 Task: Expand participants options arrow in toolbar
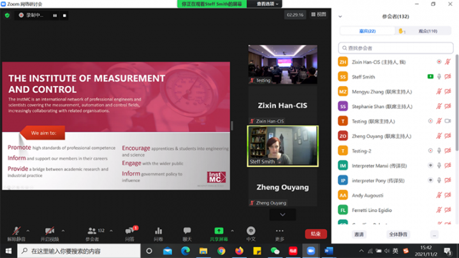[111, 231]
